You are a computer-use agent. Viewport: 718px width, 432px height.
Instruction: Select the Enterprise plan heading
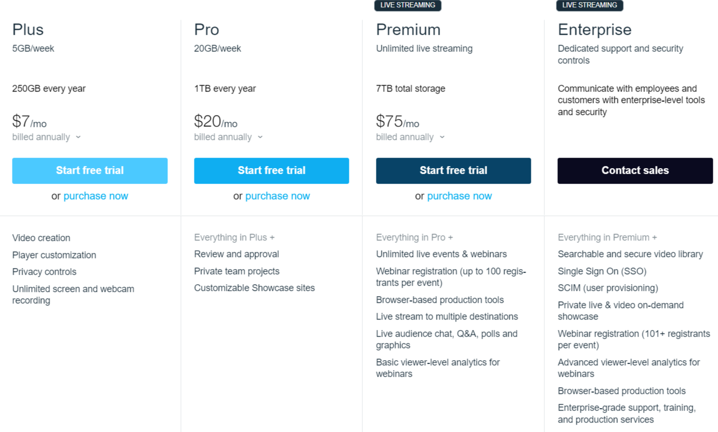point(595,30)
